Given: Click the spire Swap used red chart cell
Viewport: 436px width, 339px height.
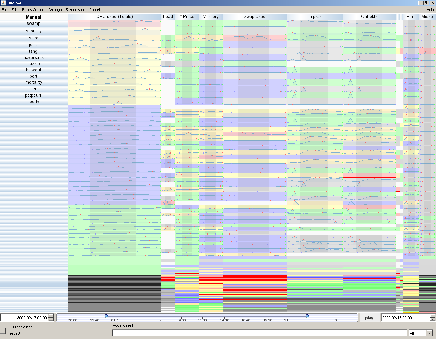Looking at the screenshot, I should click(255, 38).
